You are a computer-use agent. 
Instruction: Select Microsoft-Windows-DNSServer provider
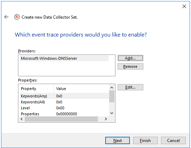click(x=64, y=58)
